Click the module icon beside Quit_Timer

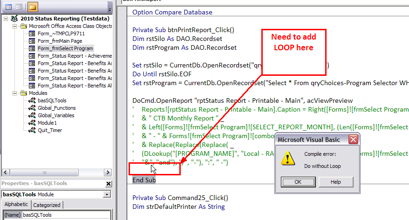pos(32,130)
